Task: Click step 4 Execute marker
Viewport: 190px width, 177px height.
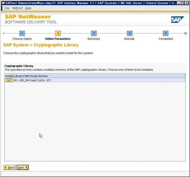Action: click(x=130, y=33)
